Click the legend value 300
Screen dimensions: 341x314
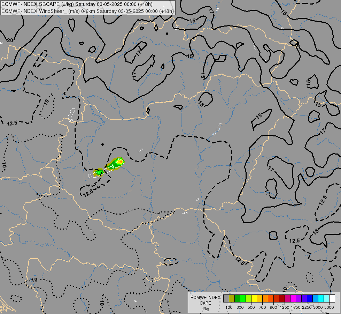click(240, 307)
